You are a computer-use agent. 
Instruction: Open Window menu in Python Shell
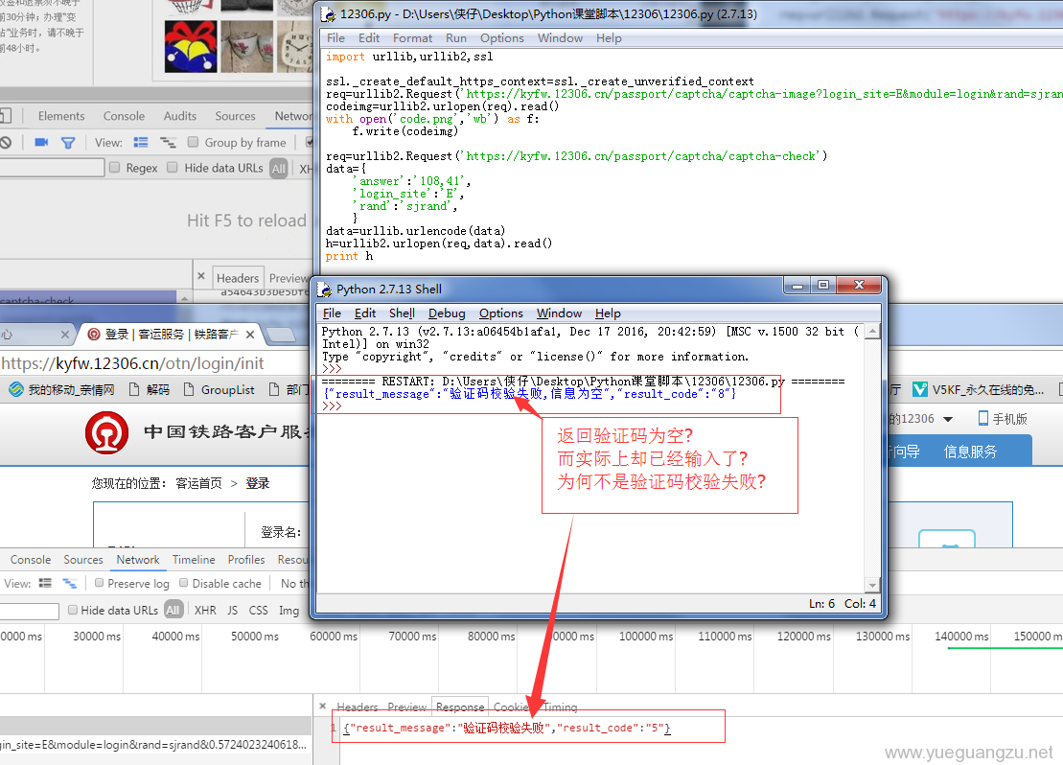point(559,313)
